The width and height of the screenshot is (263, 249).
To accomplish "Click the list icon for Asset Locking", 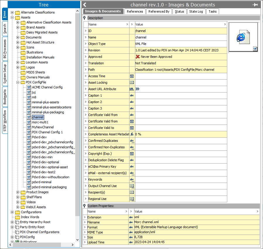I will point(132,83).
